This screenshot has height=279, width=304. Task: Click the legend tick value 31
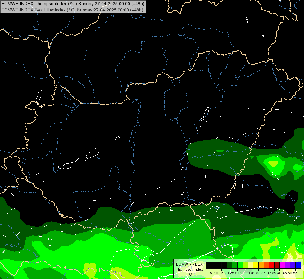253,273
